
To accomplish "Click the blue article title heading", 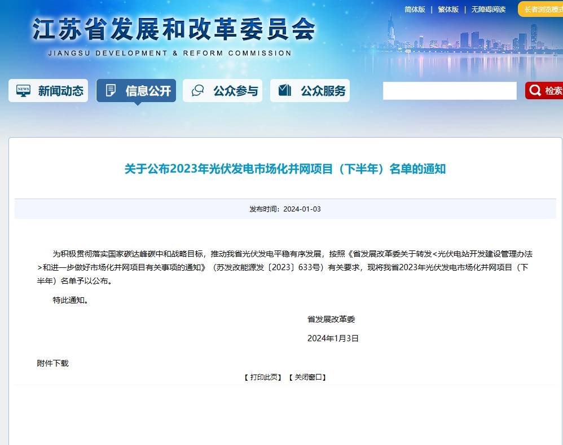I will [285, 169].
